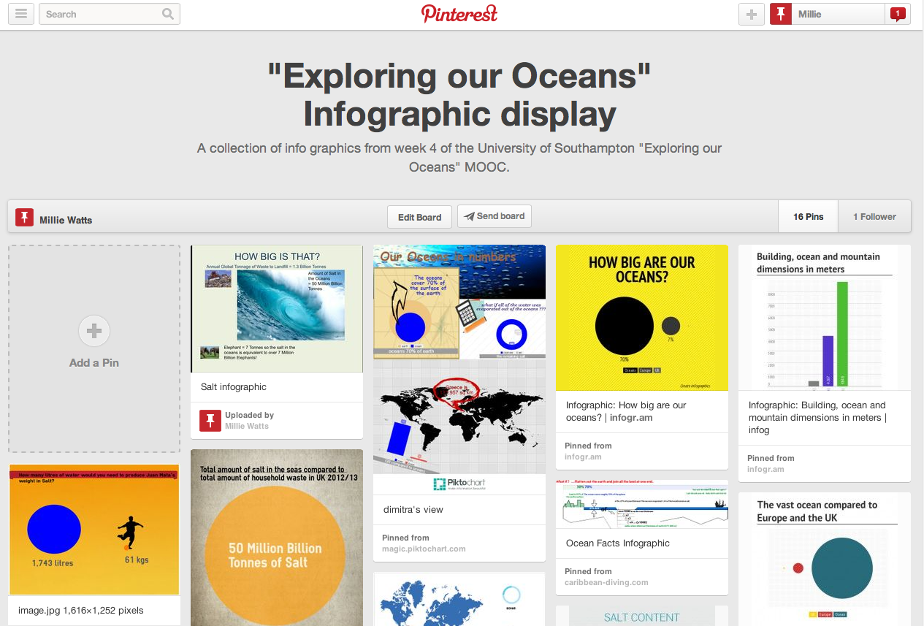Follow the magic.piktochart.com source link
The image size is (924, 626).
(x=424, y=549)
